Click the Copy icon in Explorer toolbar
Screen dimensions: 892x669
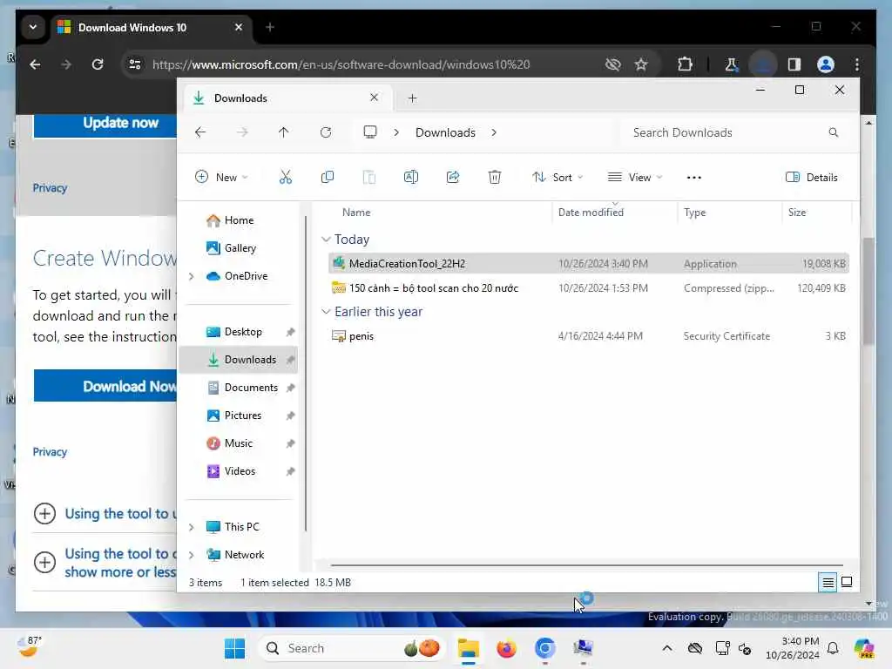click(328, 177)
